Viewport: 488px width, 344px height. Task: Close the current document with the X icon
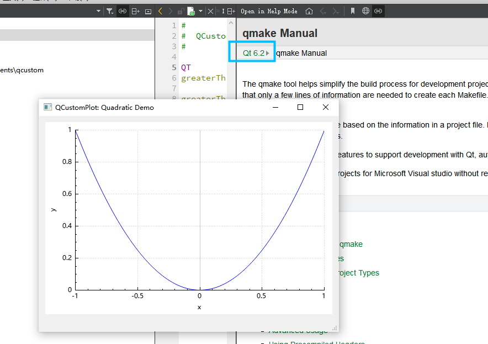210,11
